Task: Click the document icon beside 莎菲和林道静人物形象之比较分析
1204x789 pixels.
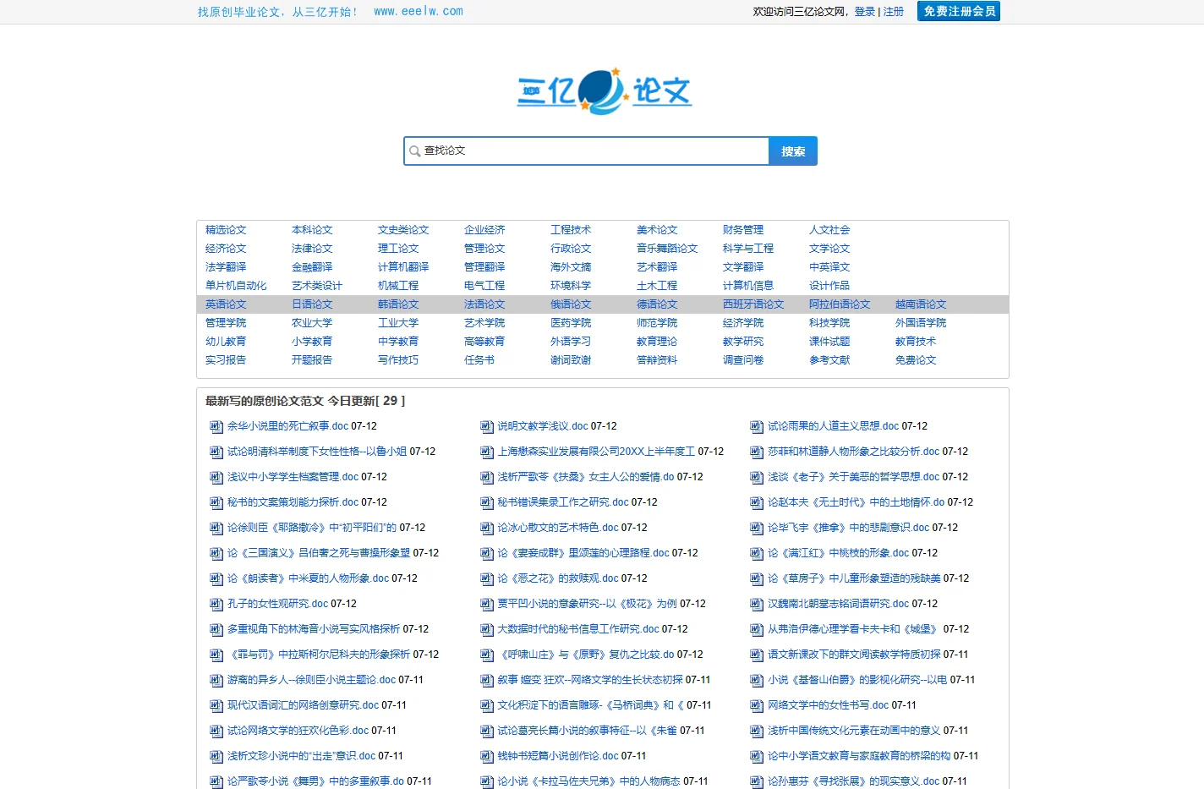Action: point(757,452)
